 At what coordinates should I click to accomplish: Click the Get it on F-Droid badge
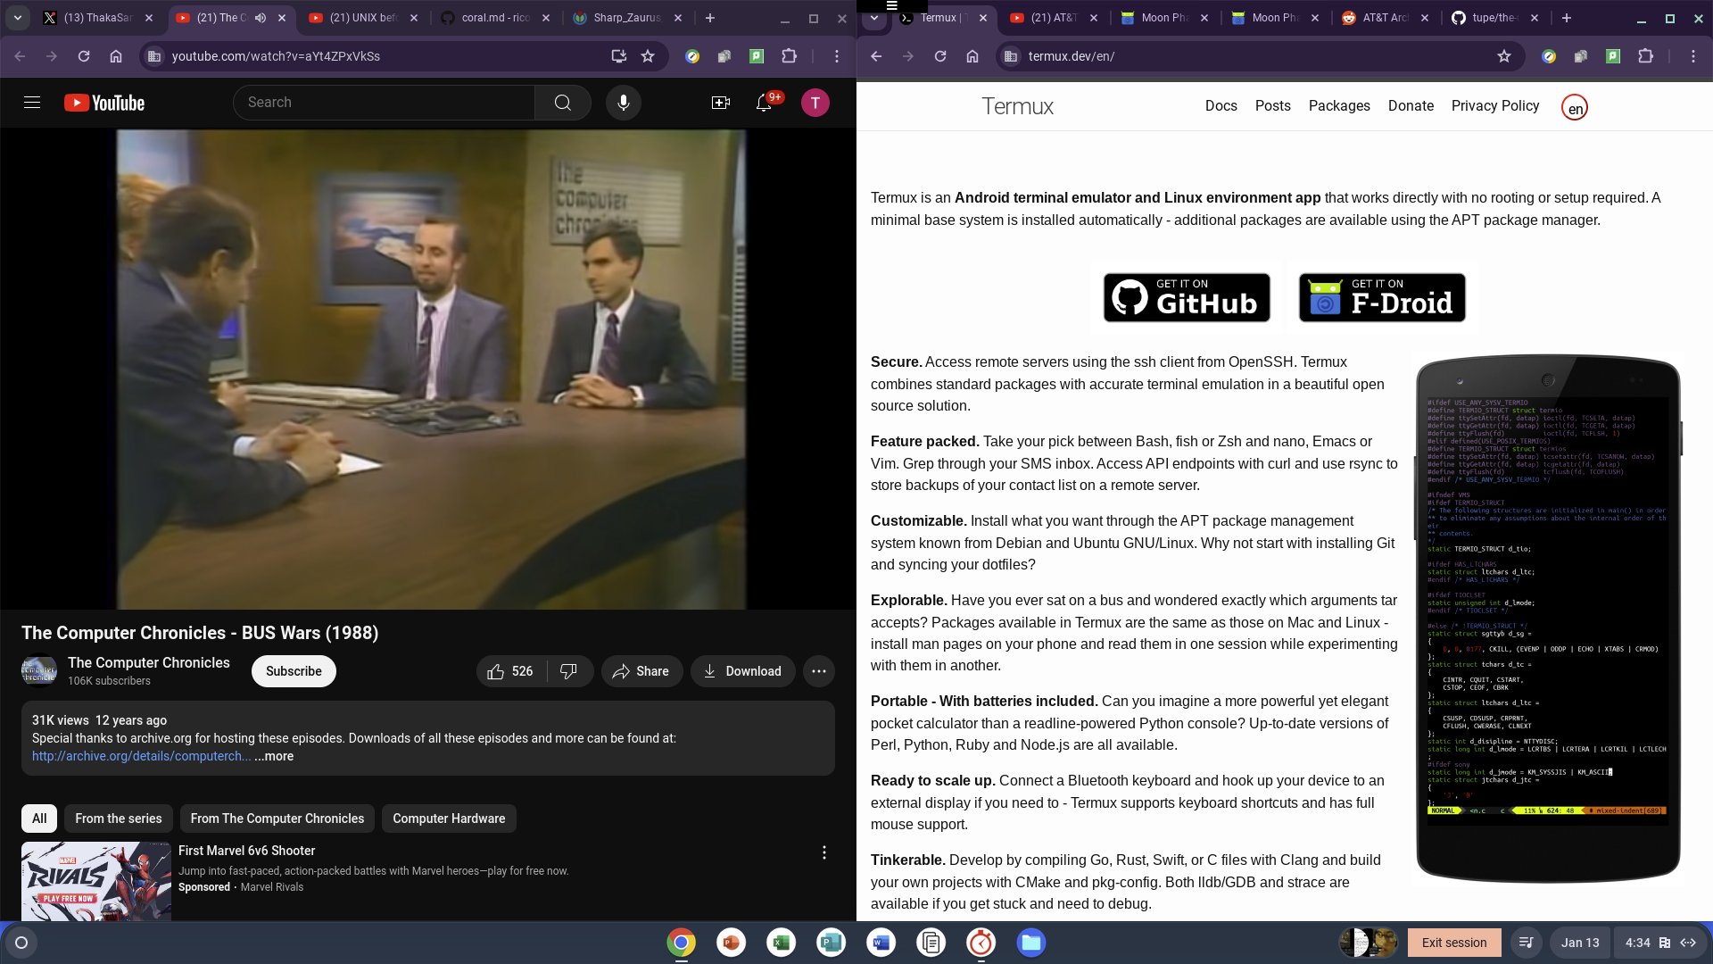coord(1382,298)
